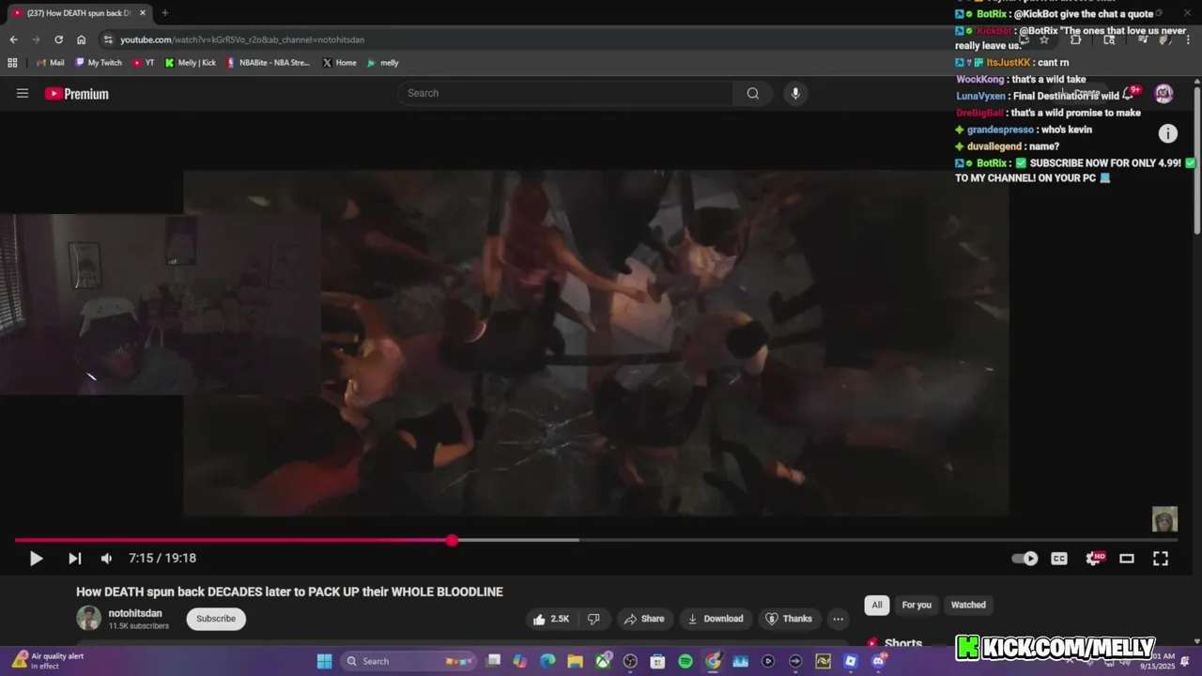Open File Explorer from taskbar
This screenshot has width=1202, height=676.
point(575,661)
